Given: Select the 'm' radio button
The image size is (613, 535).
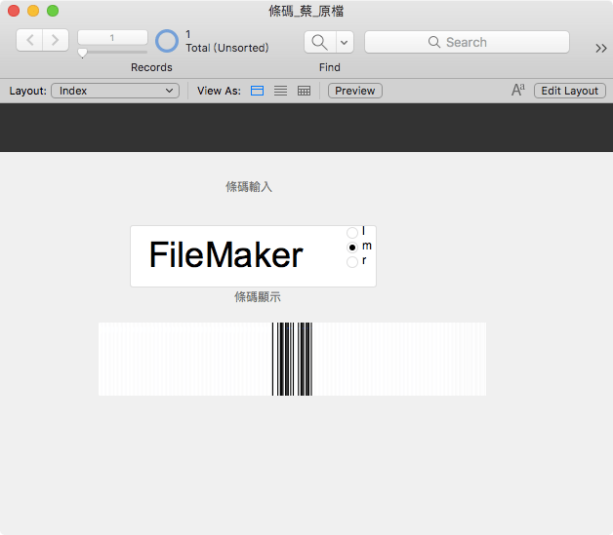Looking at the screenshot, I should tap(352, 248).
